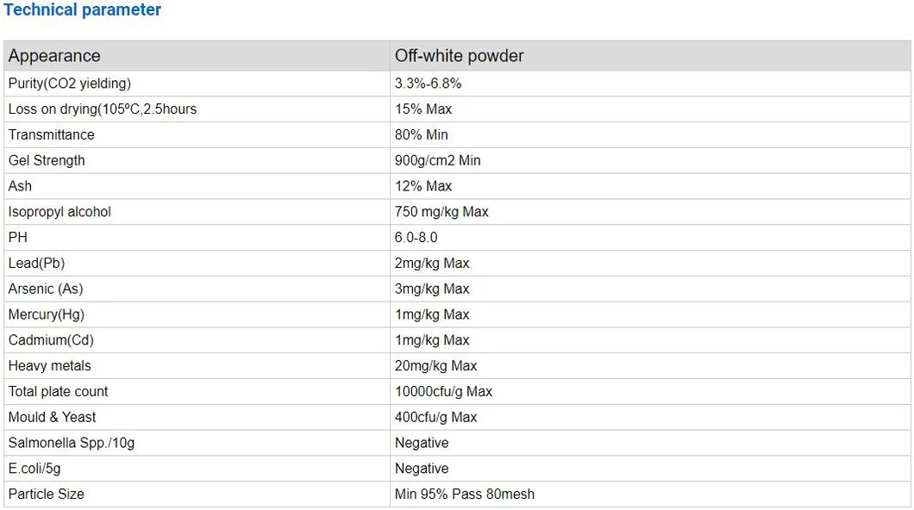Click the Salmonella Spp./10g row label
Image resolution: width=914 pixels, height=510 pixels.
72,443
